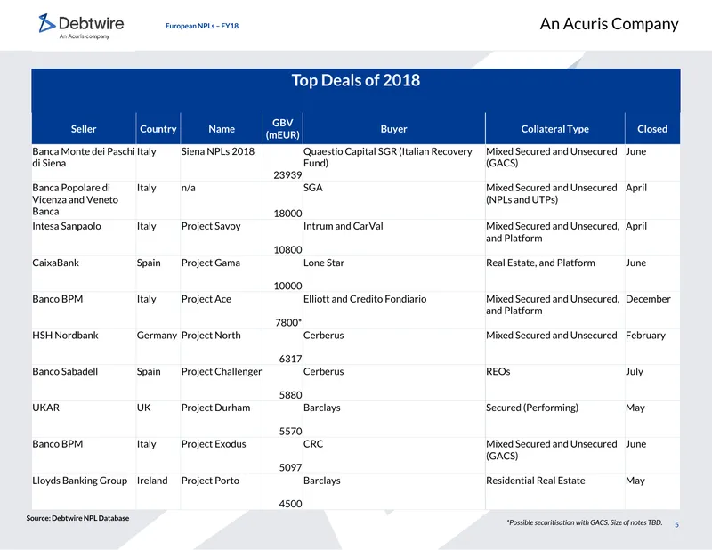The image size is (712, 550).
Task: Click the 'GBV (mEUR)' column header
Action: [x=282, y=129]
